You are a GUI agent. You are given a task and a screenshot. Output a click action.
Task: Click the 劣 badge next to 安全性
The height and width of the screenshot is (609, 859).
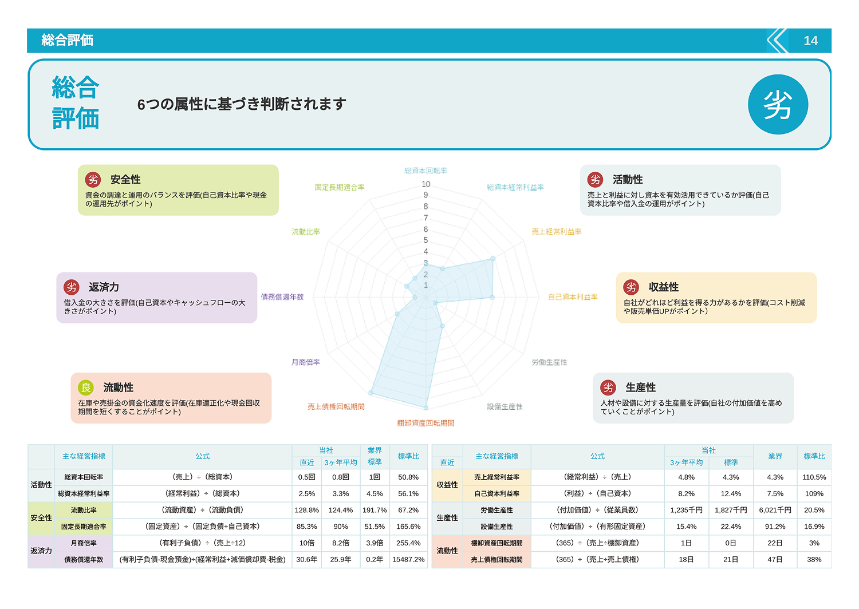pos(92,180)
